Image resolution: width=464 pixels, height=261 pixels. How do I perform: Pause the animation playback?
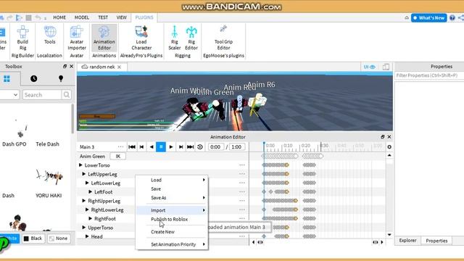coord(161,146)
